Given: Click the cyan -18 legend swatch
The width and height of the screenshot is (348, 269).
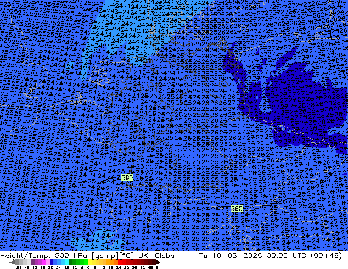Looking at the screenshot, I should (66, 262).
